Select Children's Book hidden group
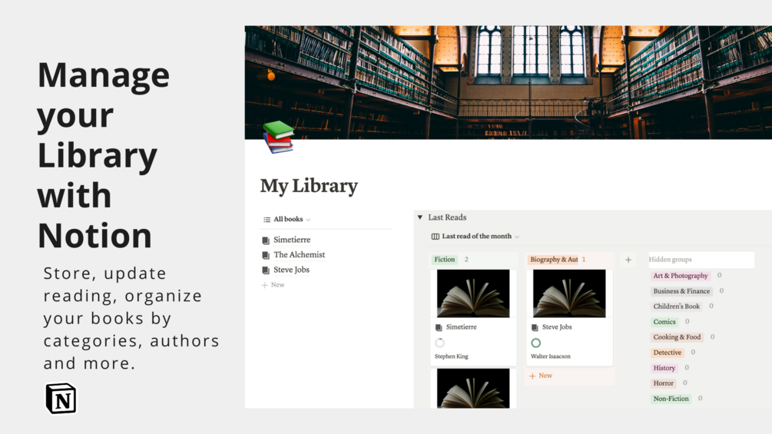The height and width of the screenshot is (434, 772). pyautogui.click(x=677, y=306)
